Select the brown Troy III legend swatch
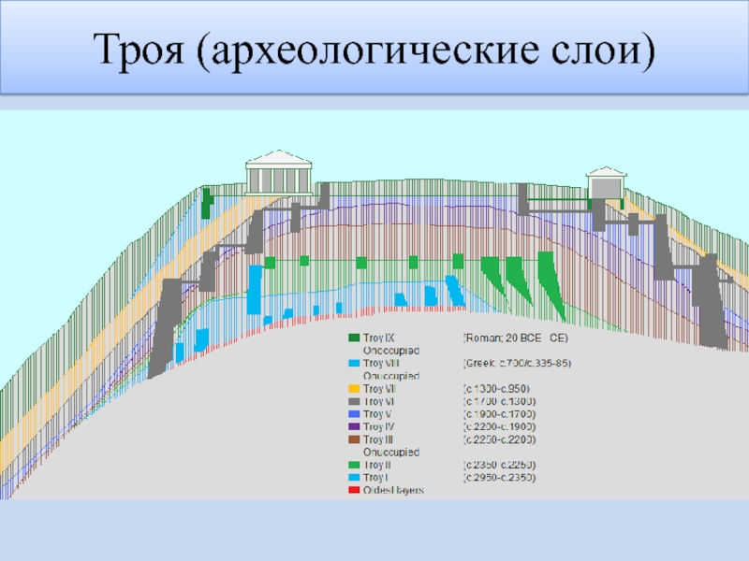The height and width of the screenshot is (561, 749). coord(354,439)
